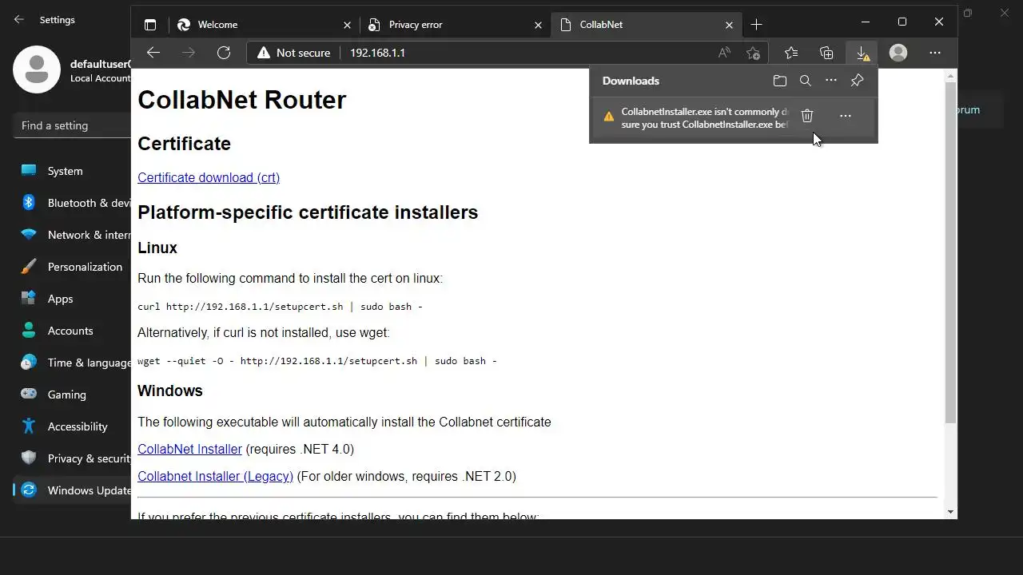Click the CollabNet Router heading
This screenshot has width=1023, height=575.
point(242,100)
